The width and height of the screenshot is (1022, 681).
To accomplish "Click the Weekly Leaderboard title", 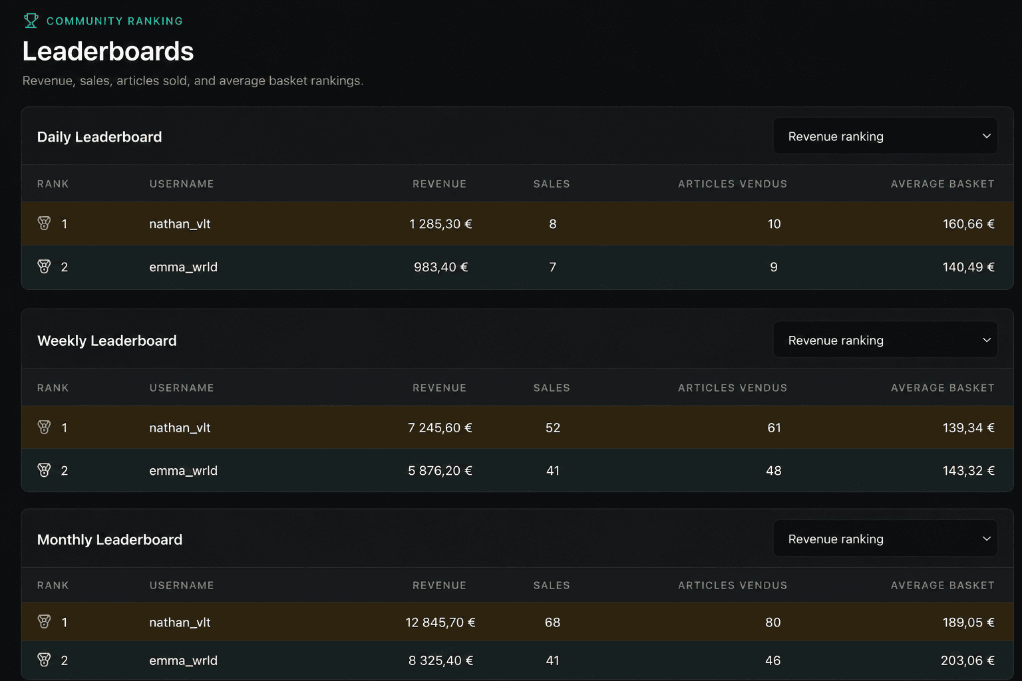I will pos(107,340).
